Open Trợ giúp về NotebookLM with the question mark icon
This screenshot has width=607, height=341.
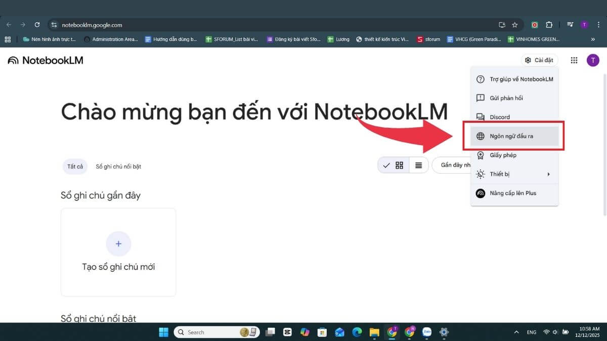click(480, 79)
